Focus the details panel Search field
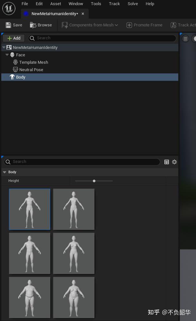196x321 pixels. click(x=82, y=162)
